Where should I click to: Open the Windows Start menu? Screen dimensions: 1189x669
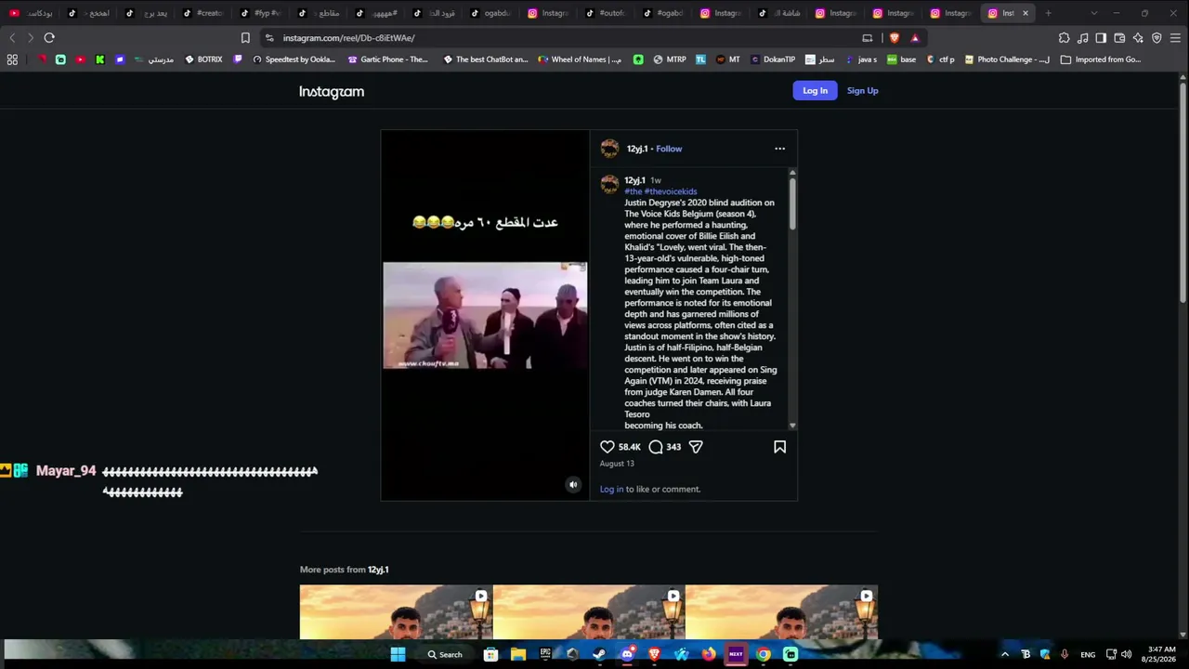pyautogui.click(x=398, y=654)
